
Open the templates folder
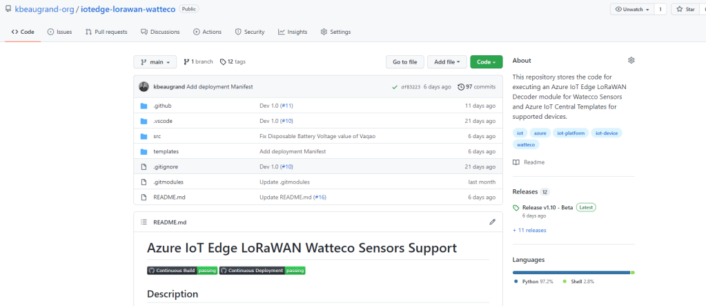click(x=166, y=151)
